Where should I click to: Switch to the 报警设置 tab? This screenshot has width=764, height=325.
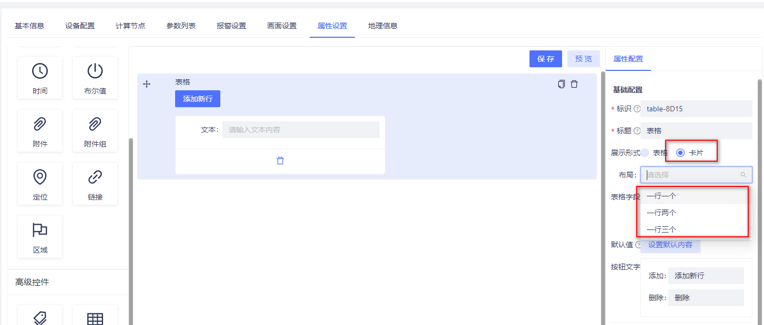pyautogui.click(x=231, y=26)
